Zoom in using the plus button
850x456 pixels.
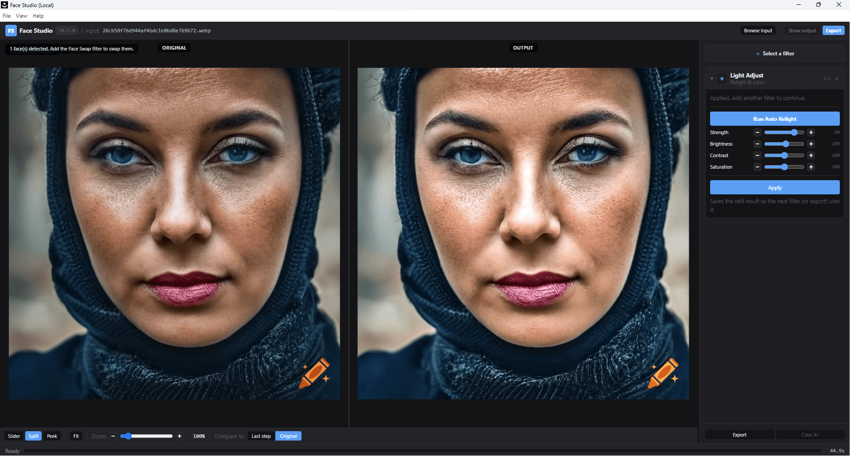click(179, 436)
